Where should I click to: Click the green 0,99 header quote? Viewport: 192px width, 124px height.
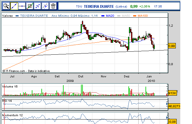pos(134,7)
